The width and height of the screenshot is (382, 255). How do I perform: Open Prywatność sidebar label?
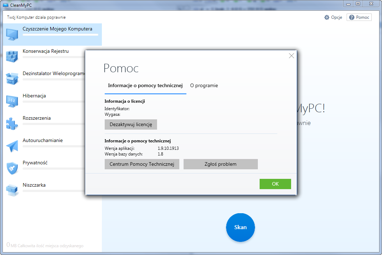pyautogui.click(x=35, y=163)
